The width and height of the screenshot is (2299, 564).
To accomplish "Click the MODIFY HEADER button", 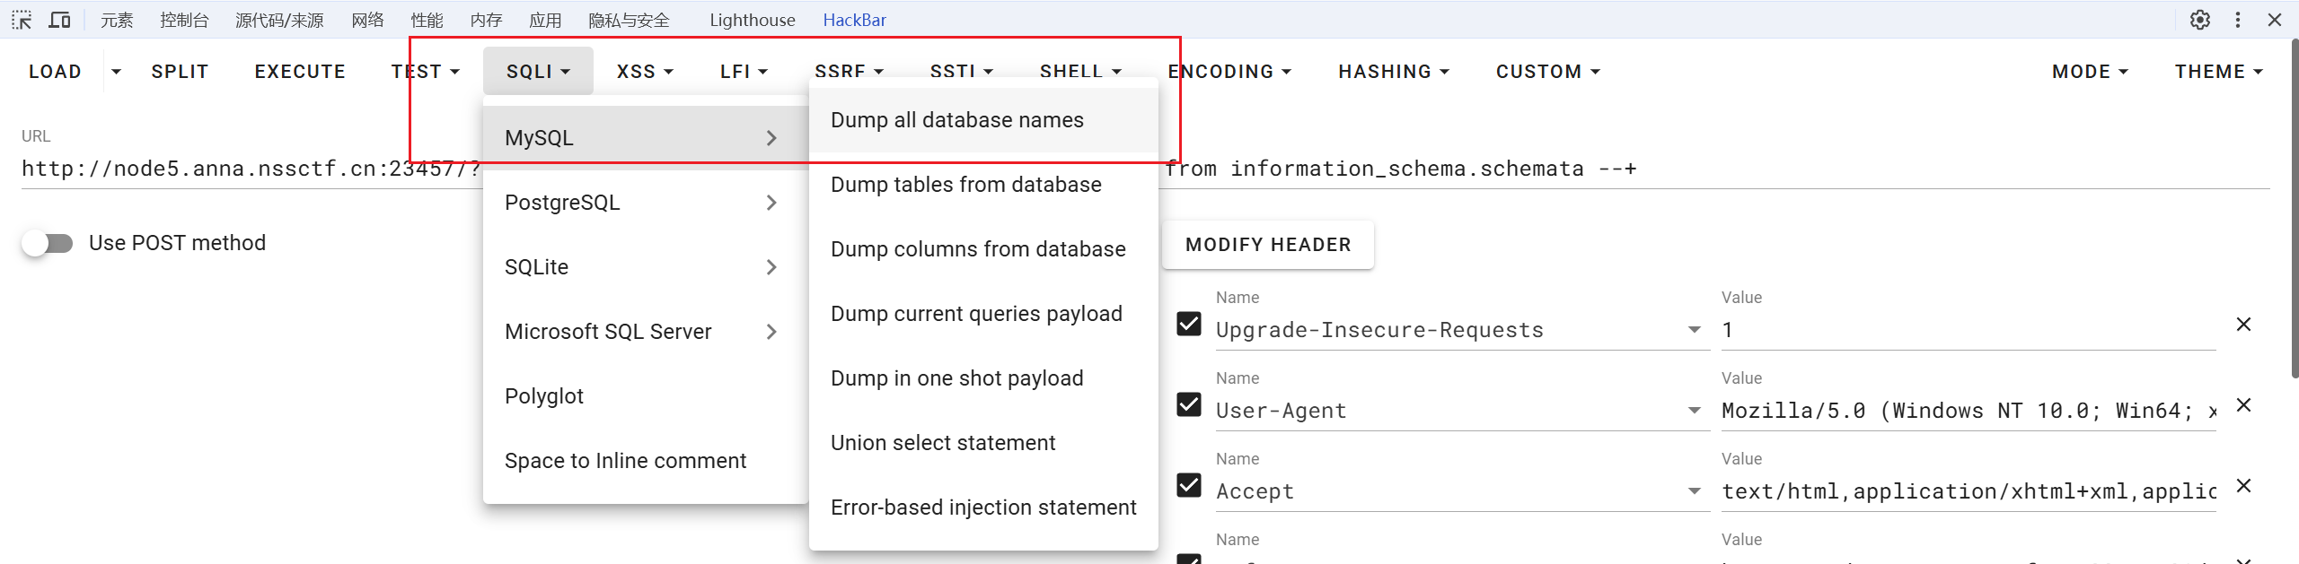I will point(1267,245).
